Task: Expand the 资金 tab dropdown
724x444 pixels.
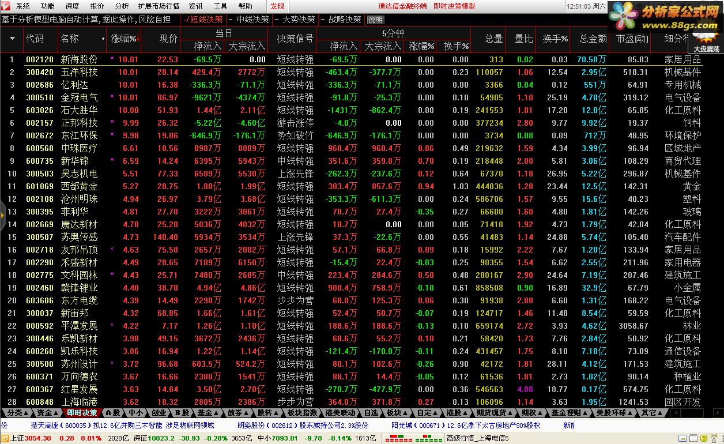Action: pos(48,413)
